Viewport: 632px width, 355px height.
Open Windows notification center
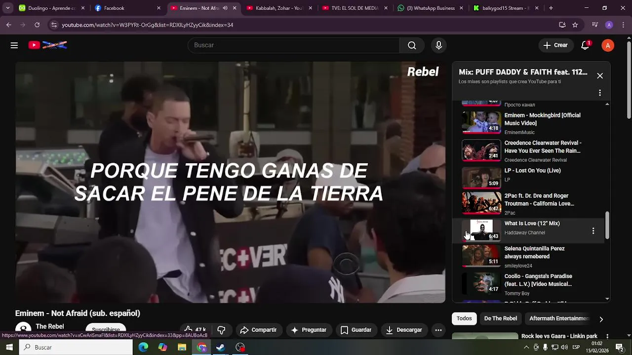[620, 347]
